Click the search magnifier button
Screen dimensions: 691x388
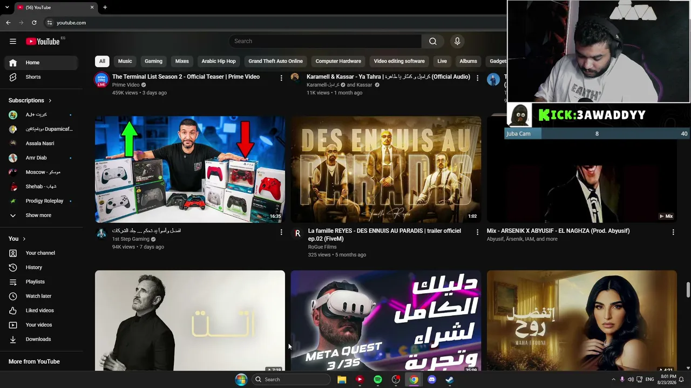click(433, 41)
